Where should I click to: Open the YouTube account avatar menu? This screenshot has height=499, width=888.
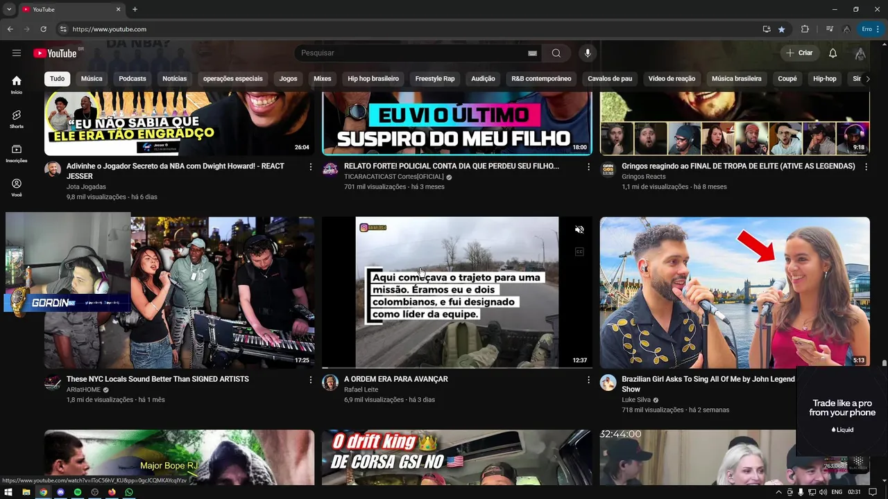pyautogui.click(x=860, y=53)
